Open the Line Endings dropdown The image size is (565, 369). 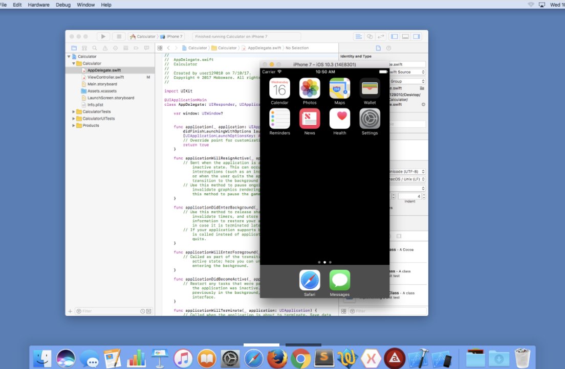407,179
